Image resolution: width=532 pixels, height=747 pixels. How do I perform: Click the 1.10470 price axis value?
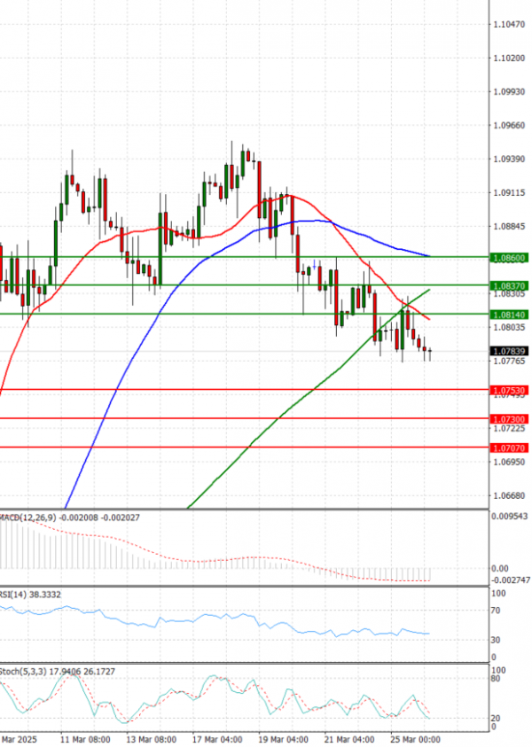509,24
